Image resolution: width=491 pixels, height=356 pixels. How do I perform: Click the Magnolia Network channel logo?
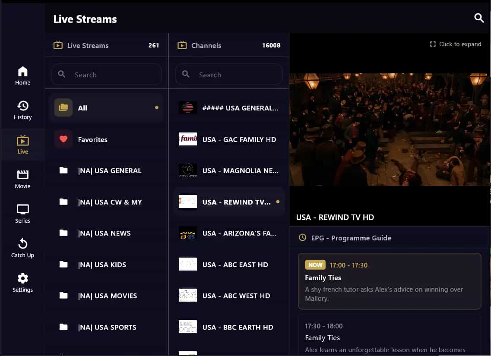coord(187,170)
